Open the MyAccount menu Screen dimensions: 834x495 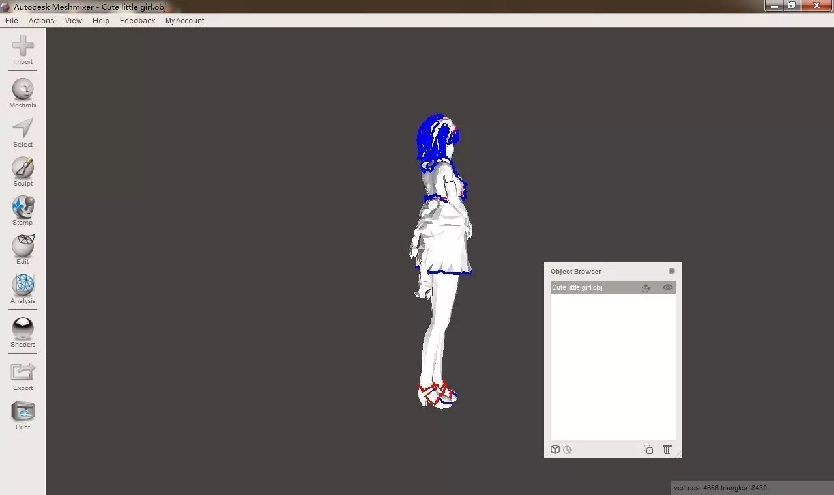(x=184, y=21)
